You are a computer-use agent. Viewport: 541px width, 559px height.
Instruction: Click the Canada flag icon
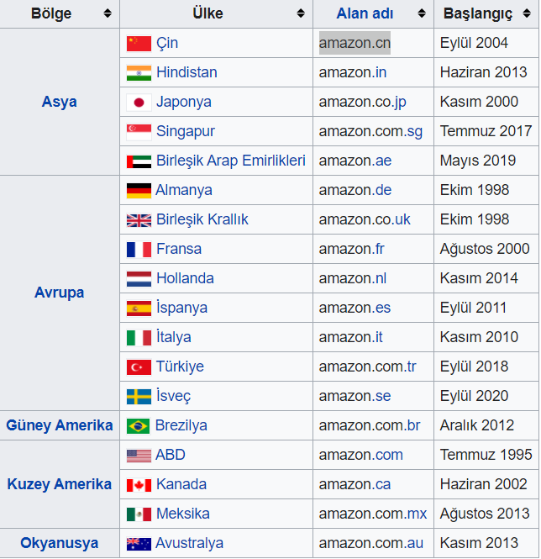[139, 485]
